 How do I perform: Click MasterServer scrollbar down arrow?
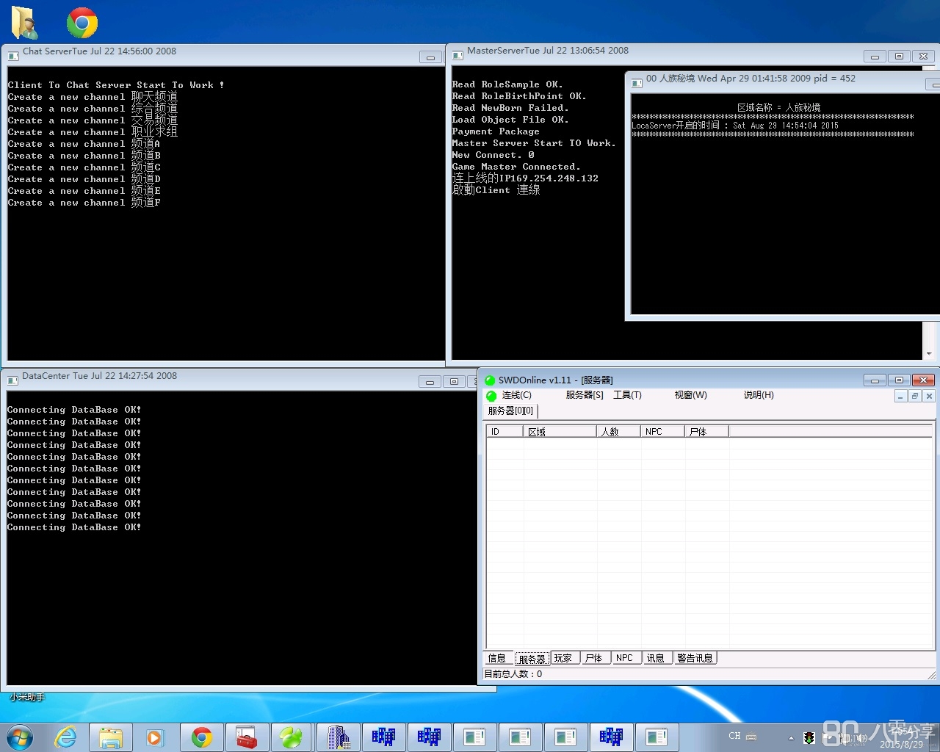click(x=929, y=354)
